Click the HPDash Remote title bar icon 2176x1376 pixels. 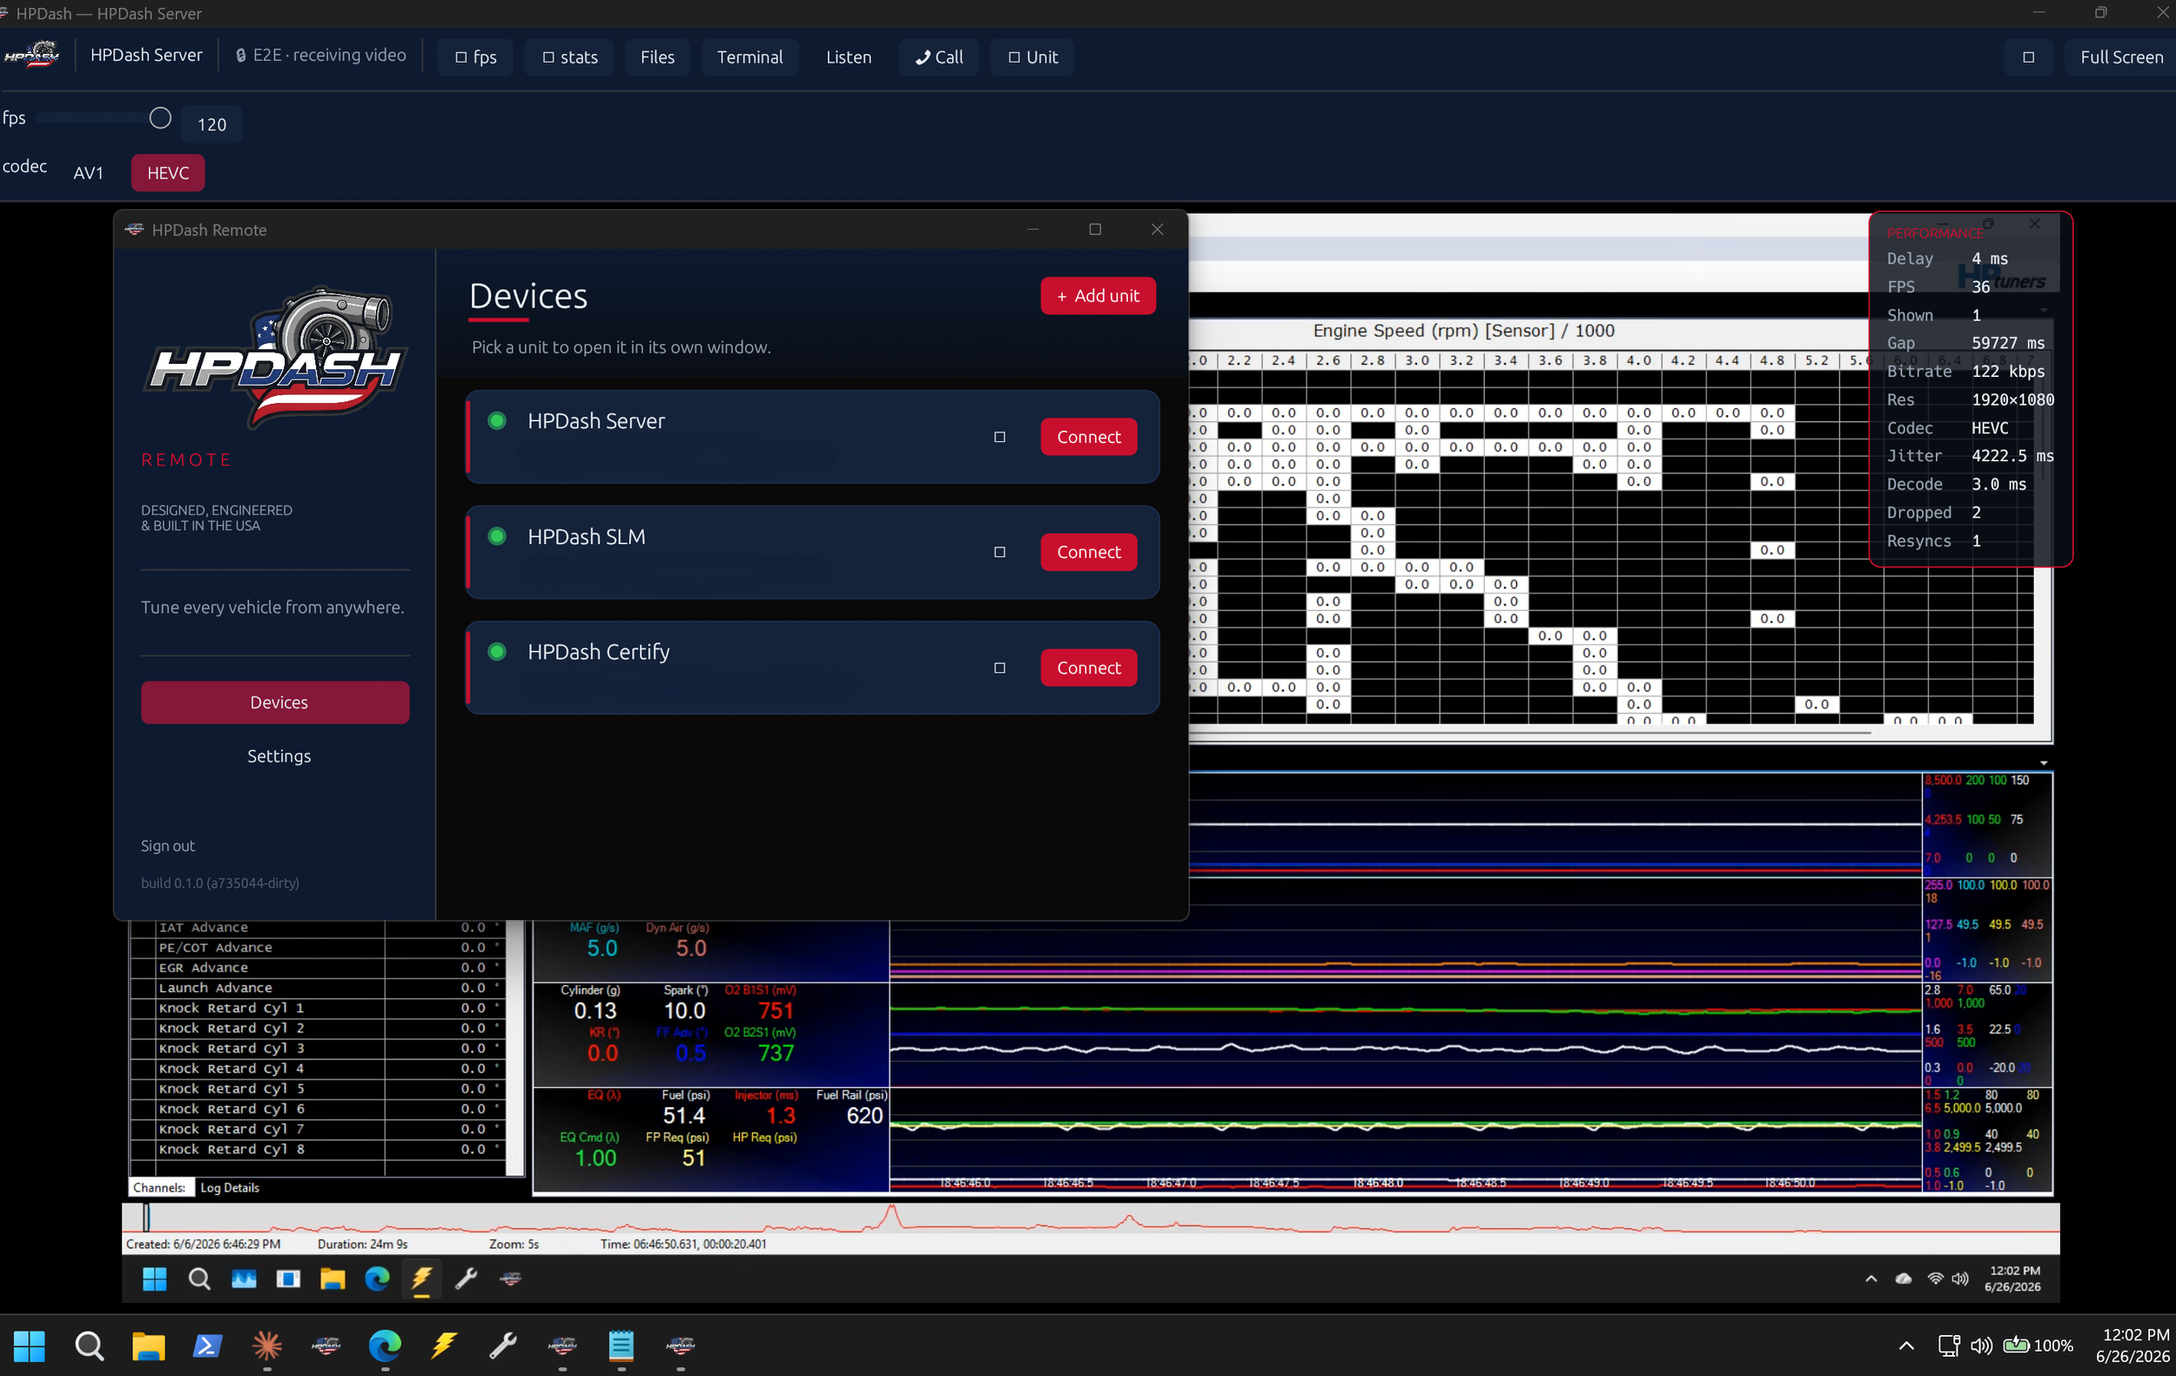pos(135,230)
